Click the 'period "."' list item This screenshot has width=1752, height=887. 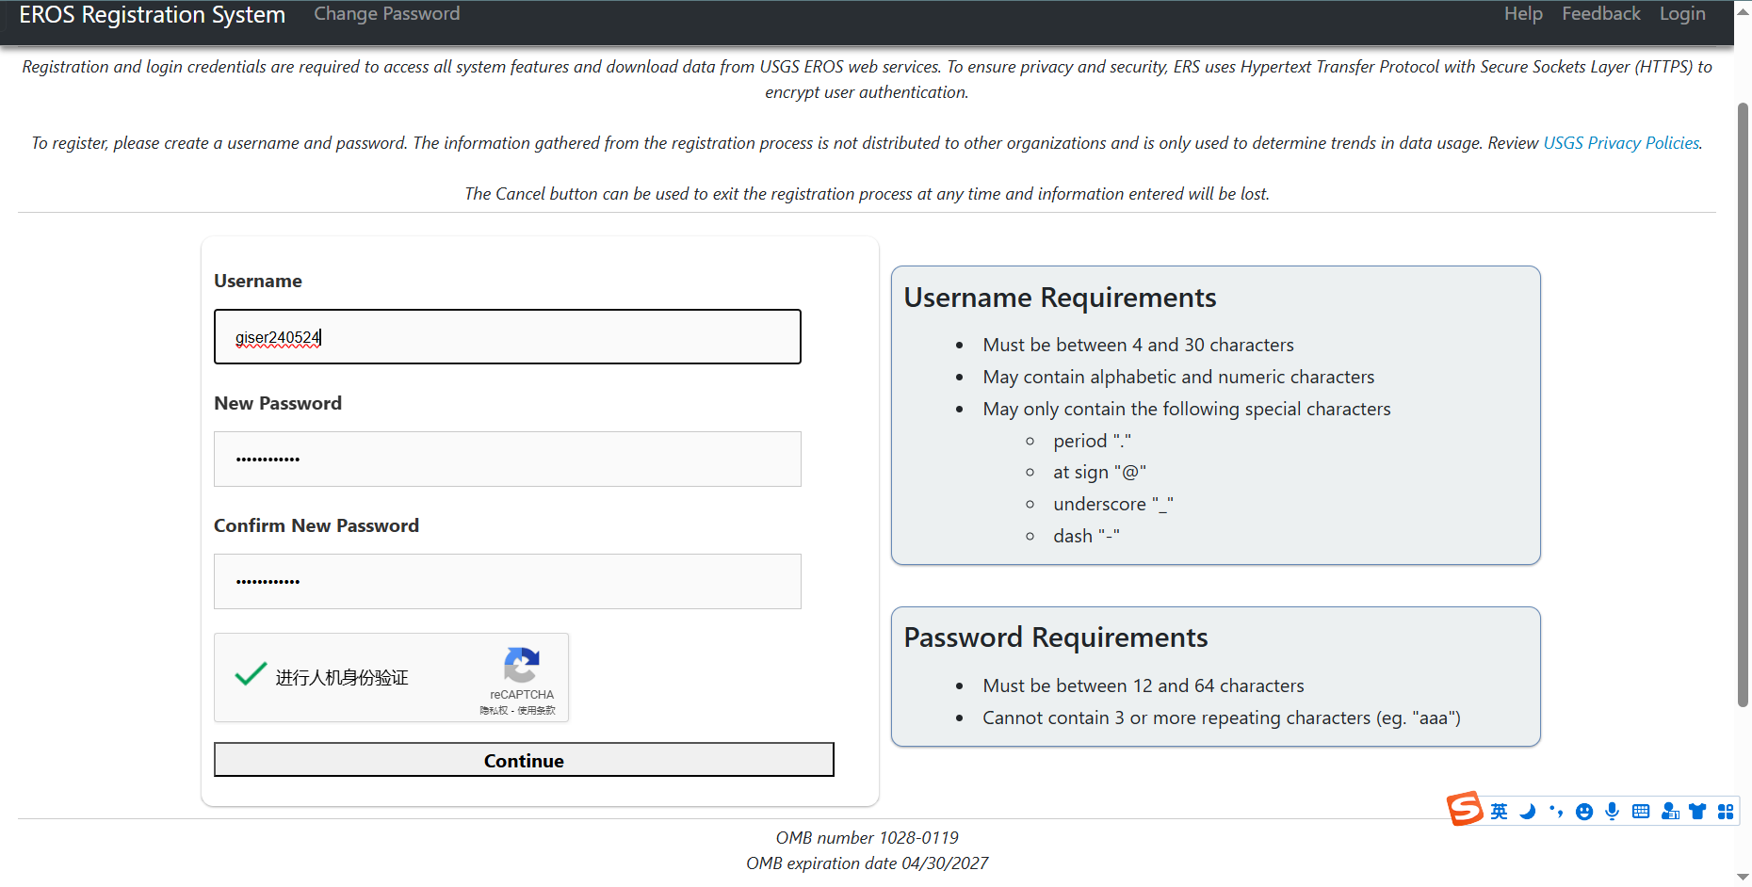pos(1093,441)
